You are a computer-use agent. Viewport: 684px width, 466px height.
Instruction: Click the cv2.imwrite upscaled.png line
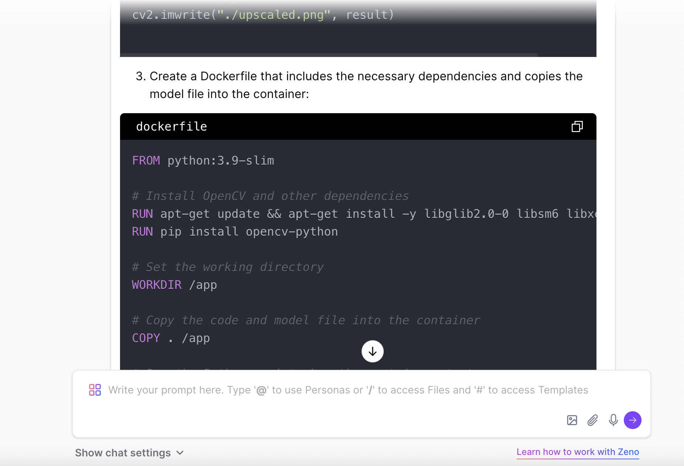(x=263, y=15)
